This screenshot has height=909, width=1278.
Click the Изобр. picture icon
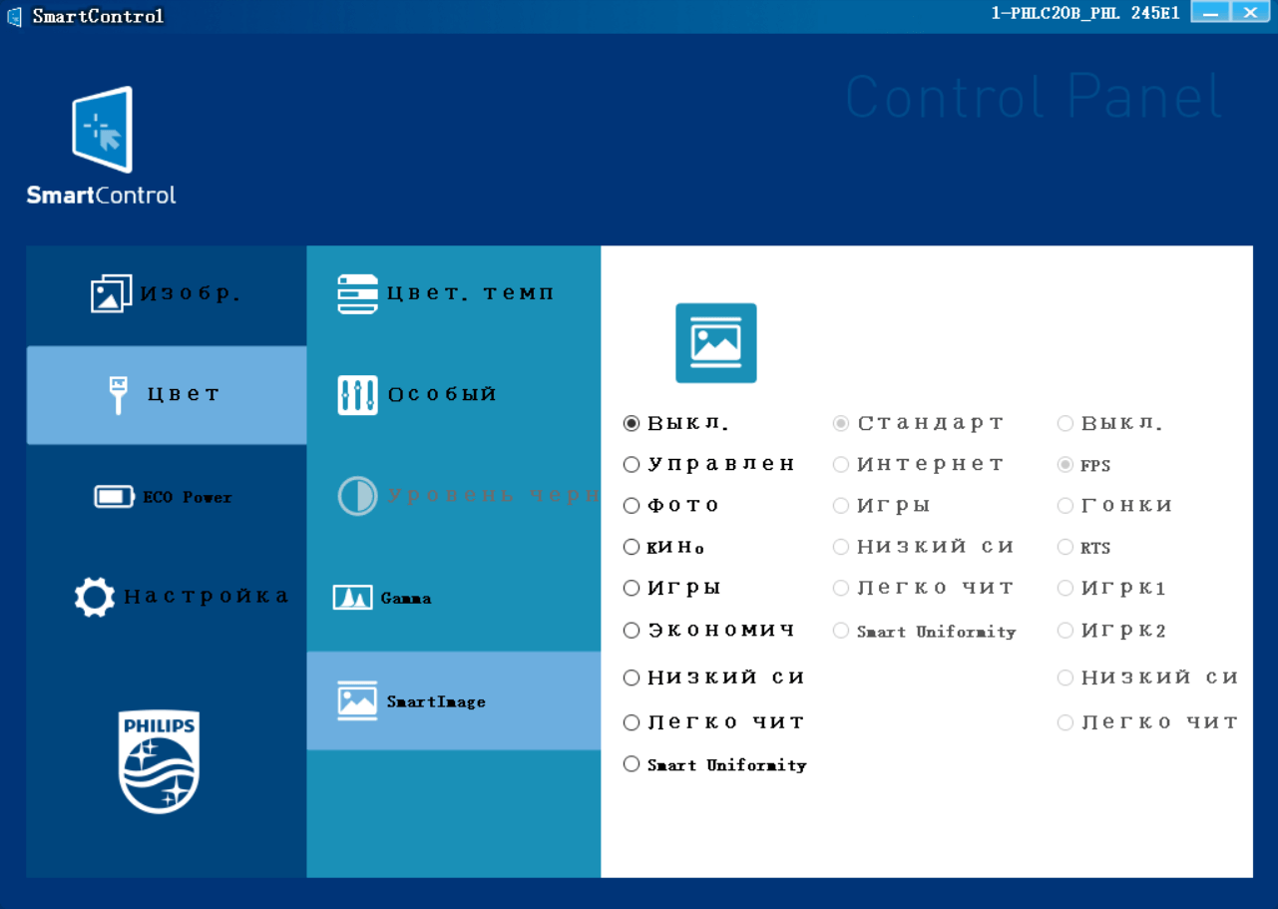tap(111, 294)
